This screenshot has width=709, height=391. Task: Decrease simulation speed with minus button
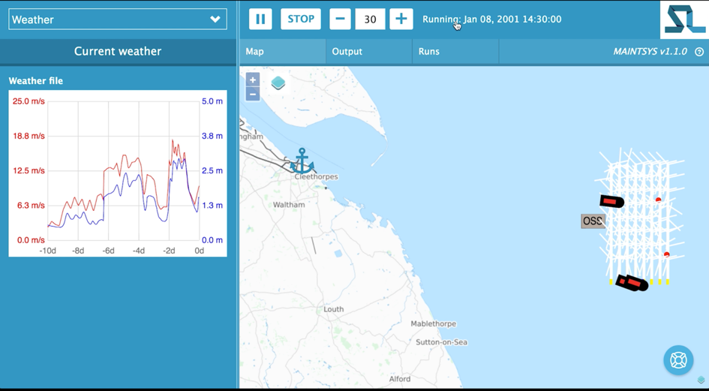point(340,20)
